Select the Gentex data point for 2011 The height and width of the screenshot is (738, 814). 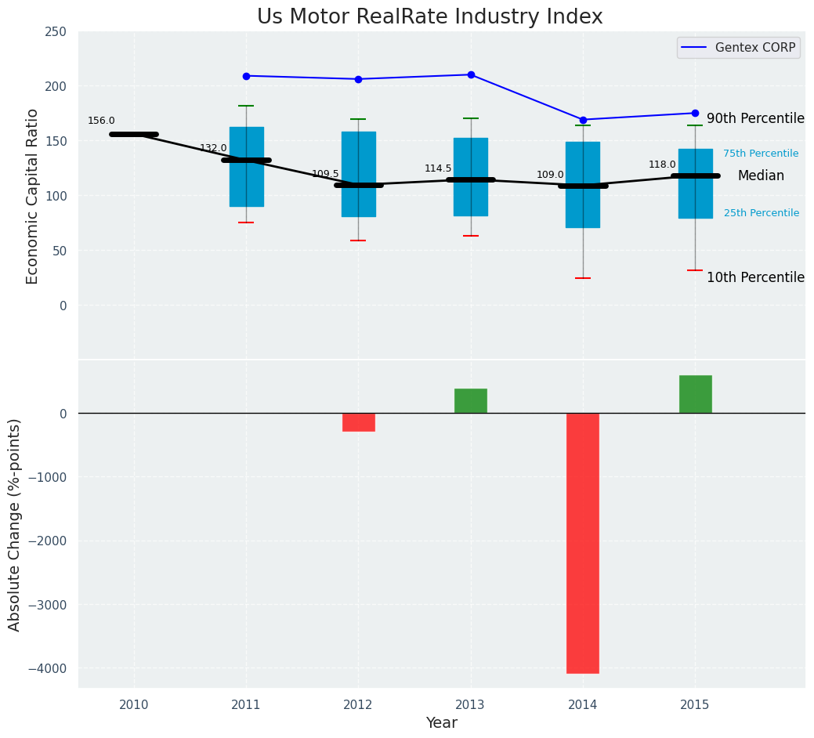pos(246,76)
